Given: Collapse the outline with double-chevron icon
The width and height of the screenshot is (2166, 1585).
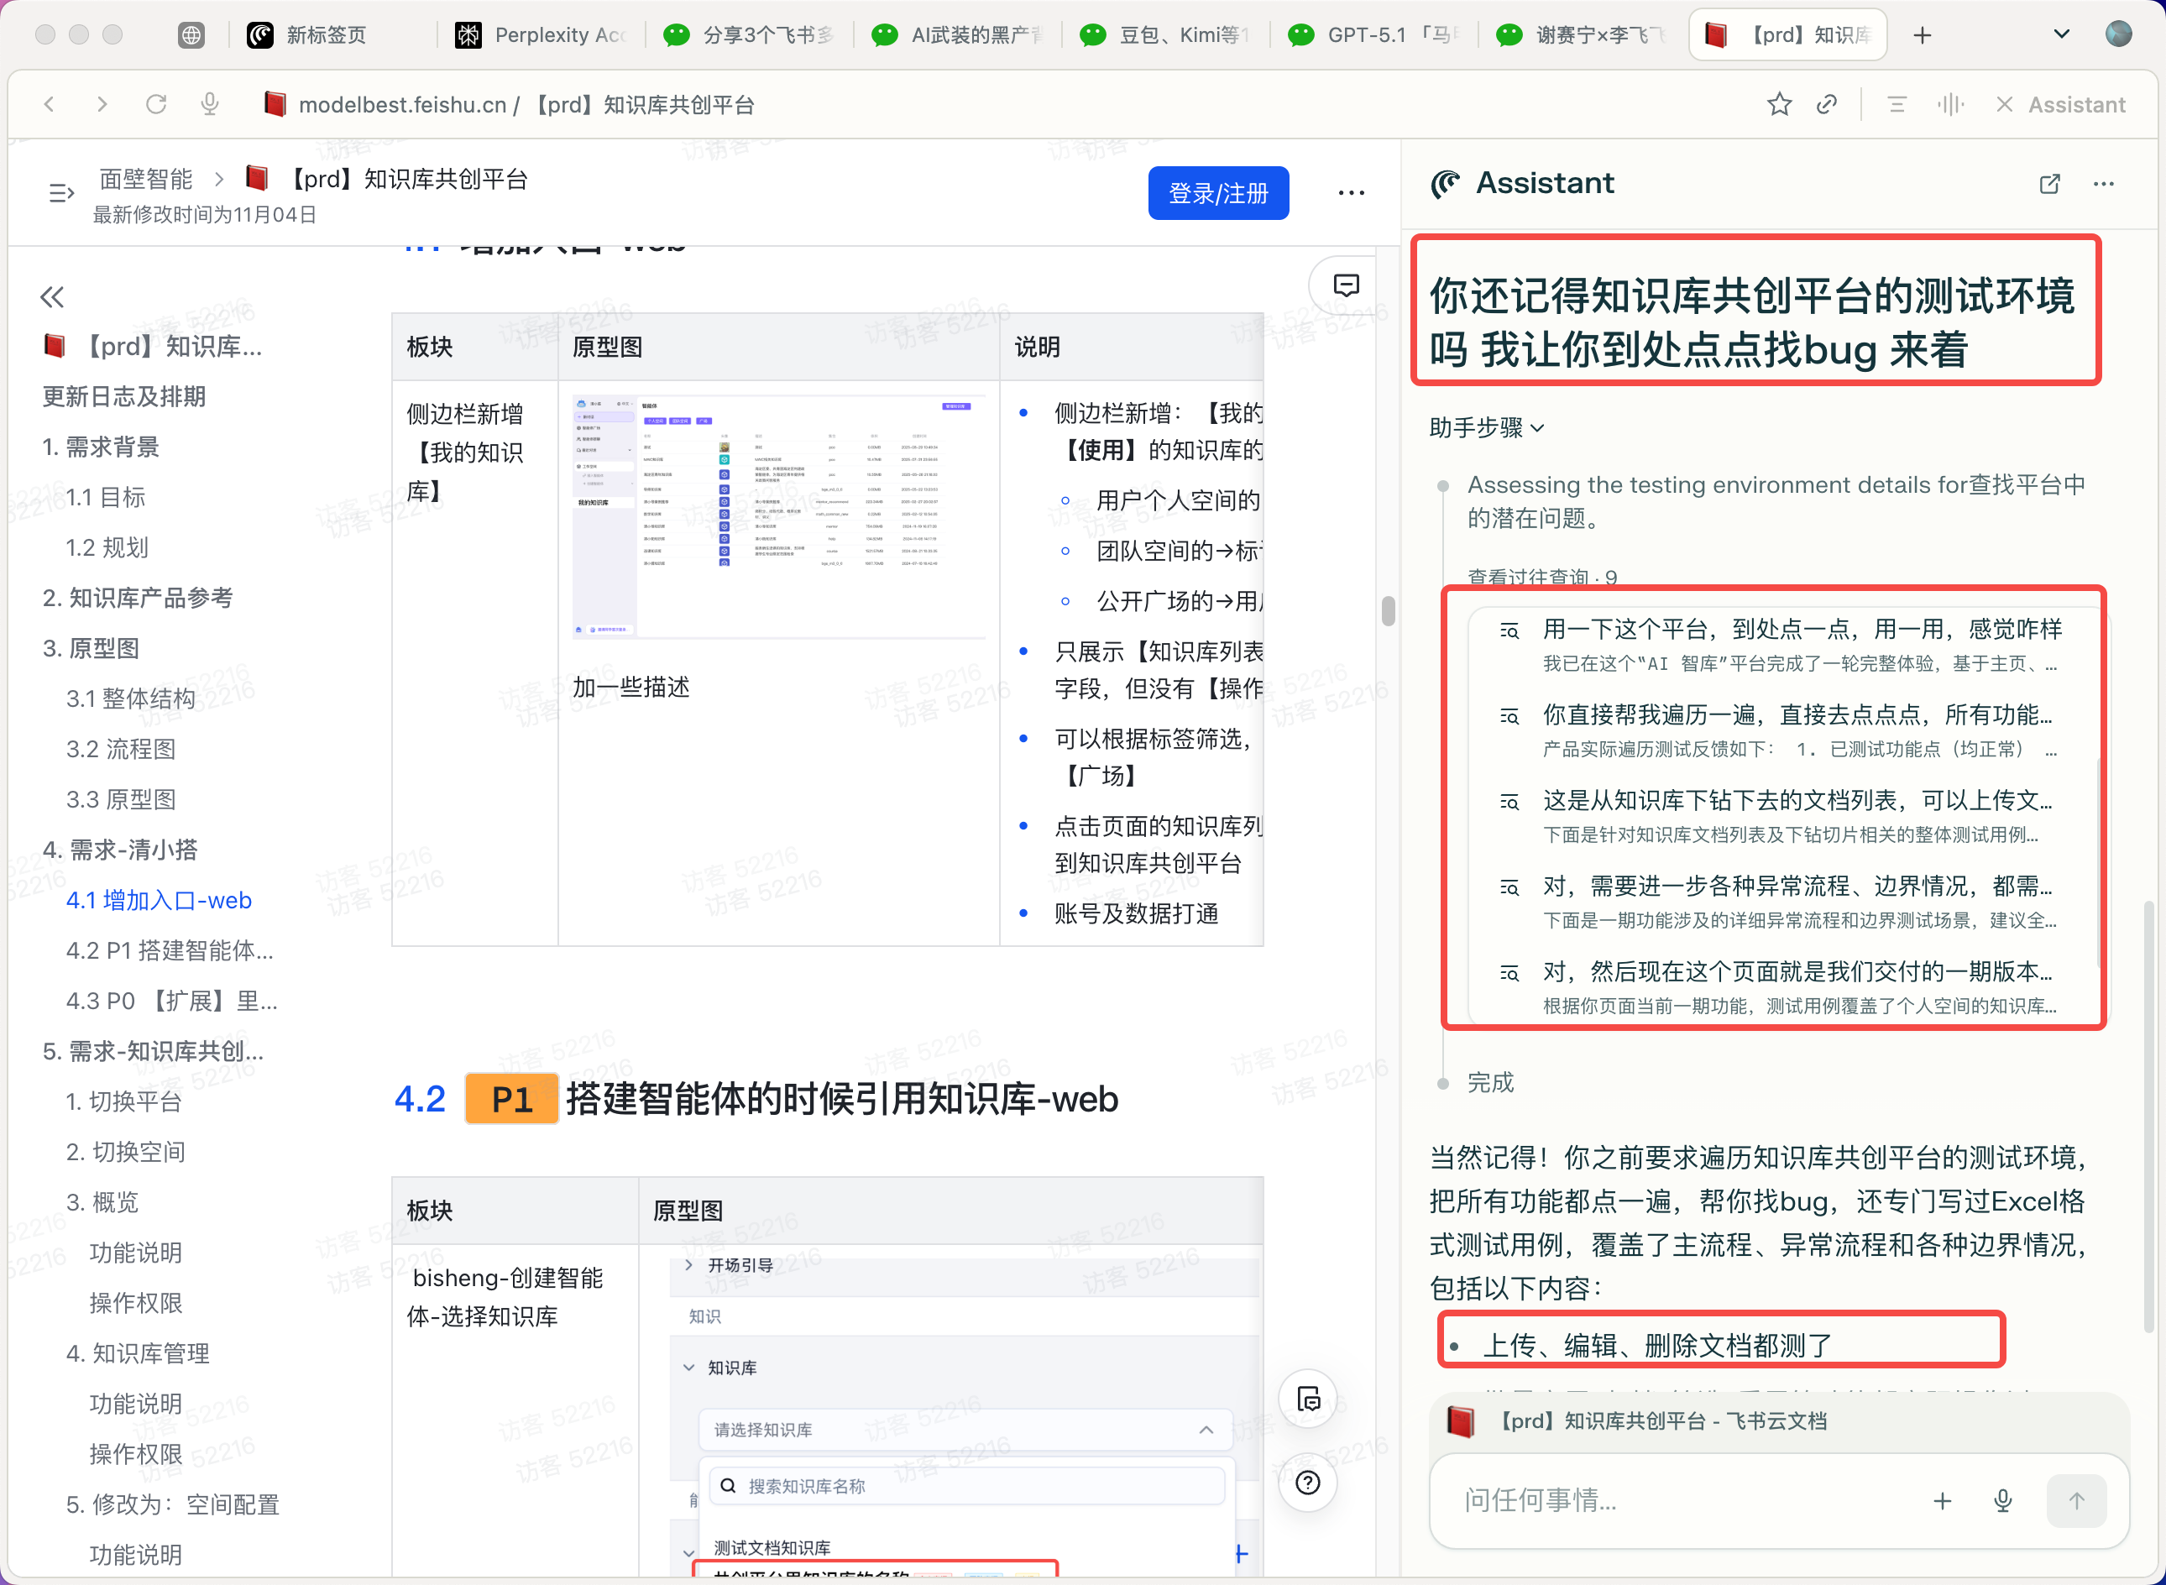Looking at the screenshot, I should point(53,297).
